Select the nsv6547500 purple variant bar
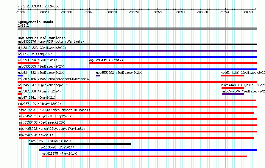265x168 pixels. tap(233, 94)
